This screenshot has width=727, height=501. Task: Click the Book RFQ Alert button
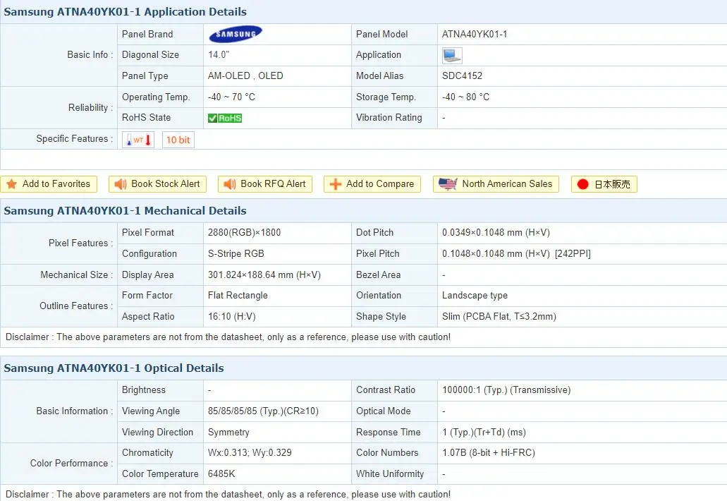click(x=265, y=184)
